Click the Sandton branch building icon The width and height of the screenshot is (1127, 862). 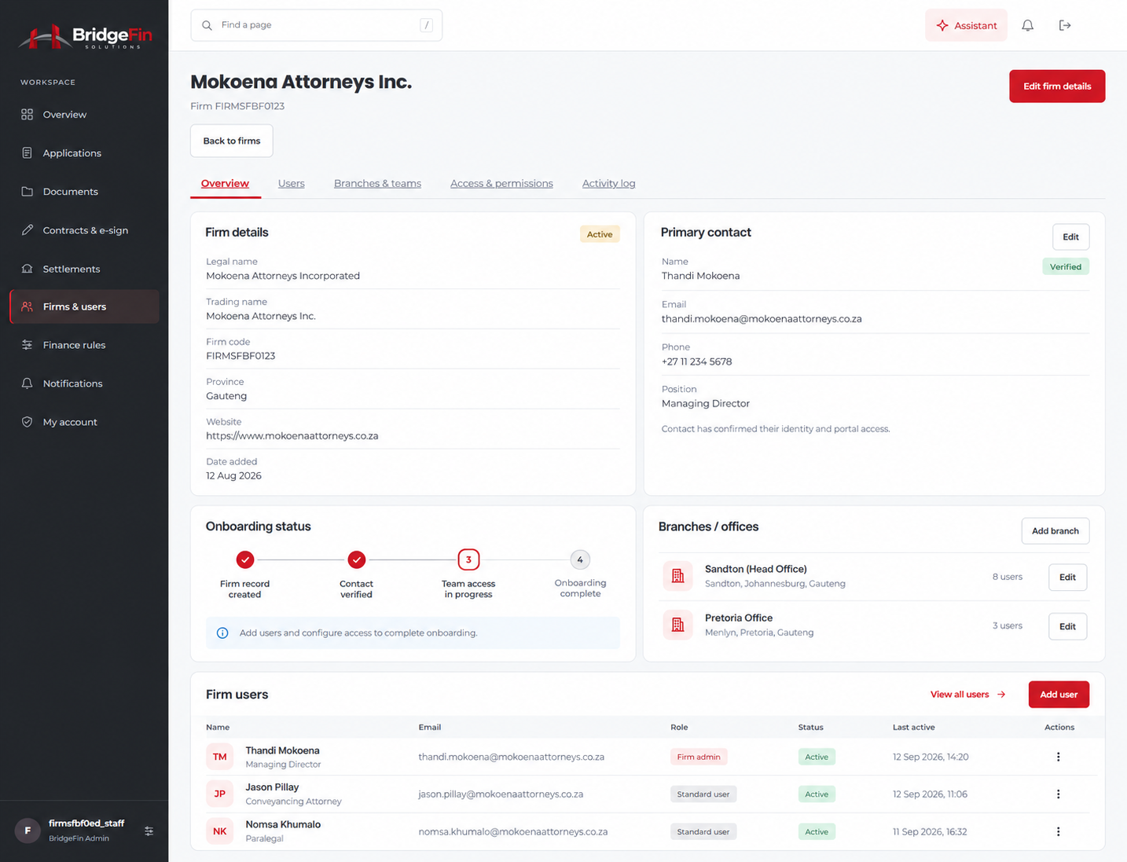click(677, 576)
